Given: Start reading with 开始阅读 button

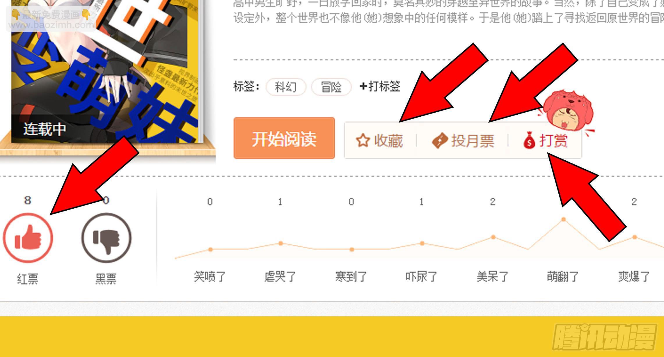Looking at the screenshot, I should point(284,138).
